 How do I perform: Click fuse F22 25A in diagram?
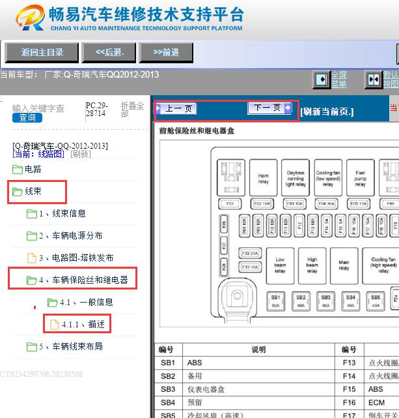250,253
